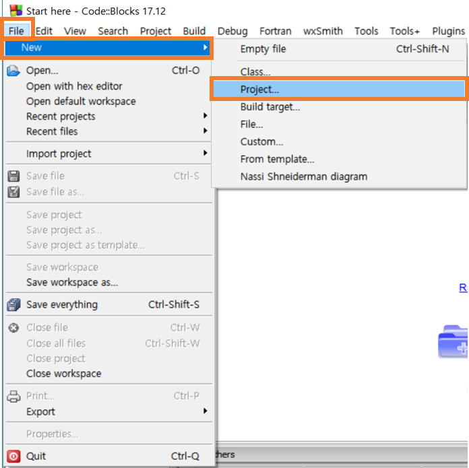469x468 pixels.
Task: Choose Project... from New submenu
Action: pos(338,89)
